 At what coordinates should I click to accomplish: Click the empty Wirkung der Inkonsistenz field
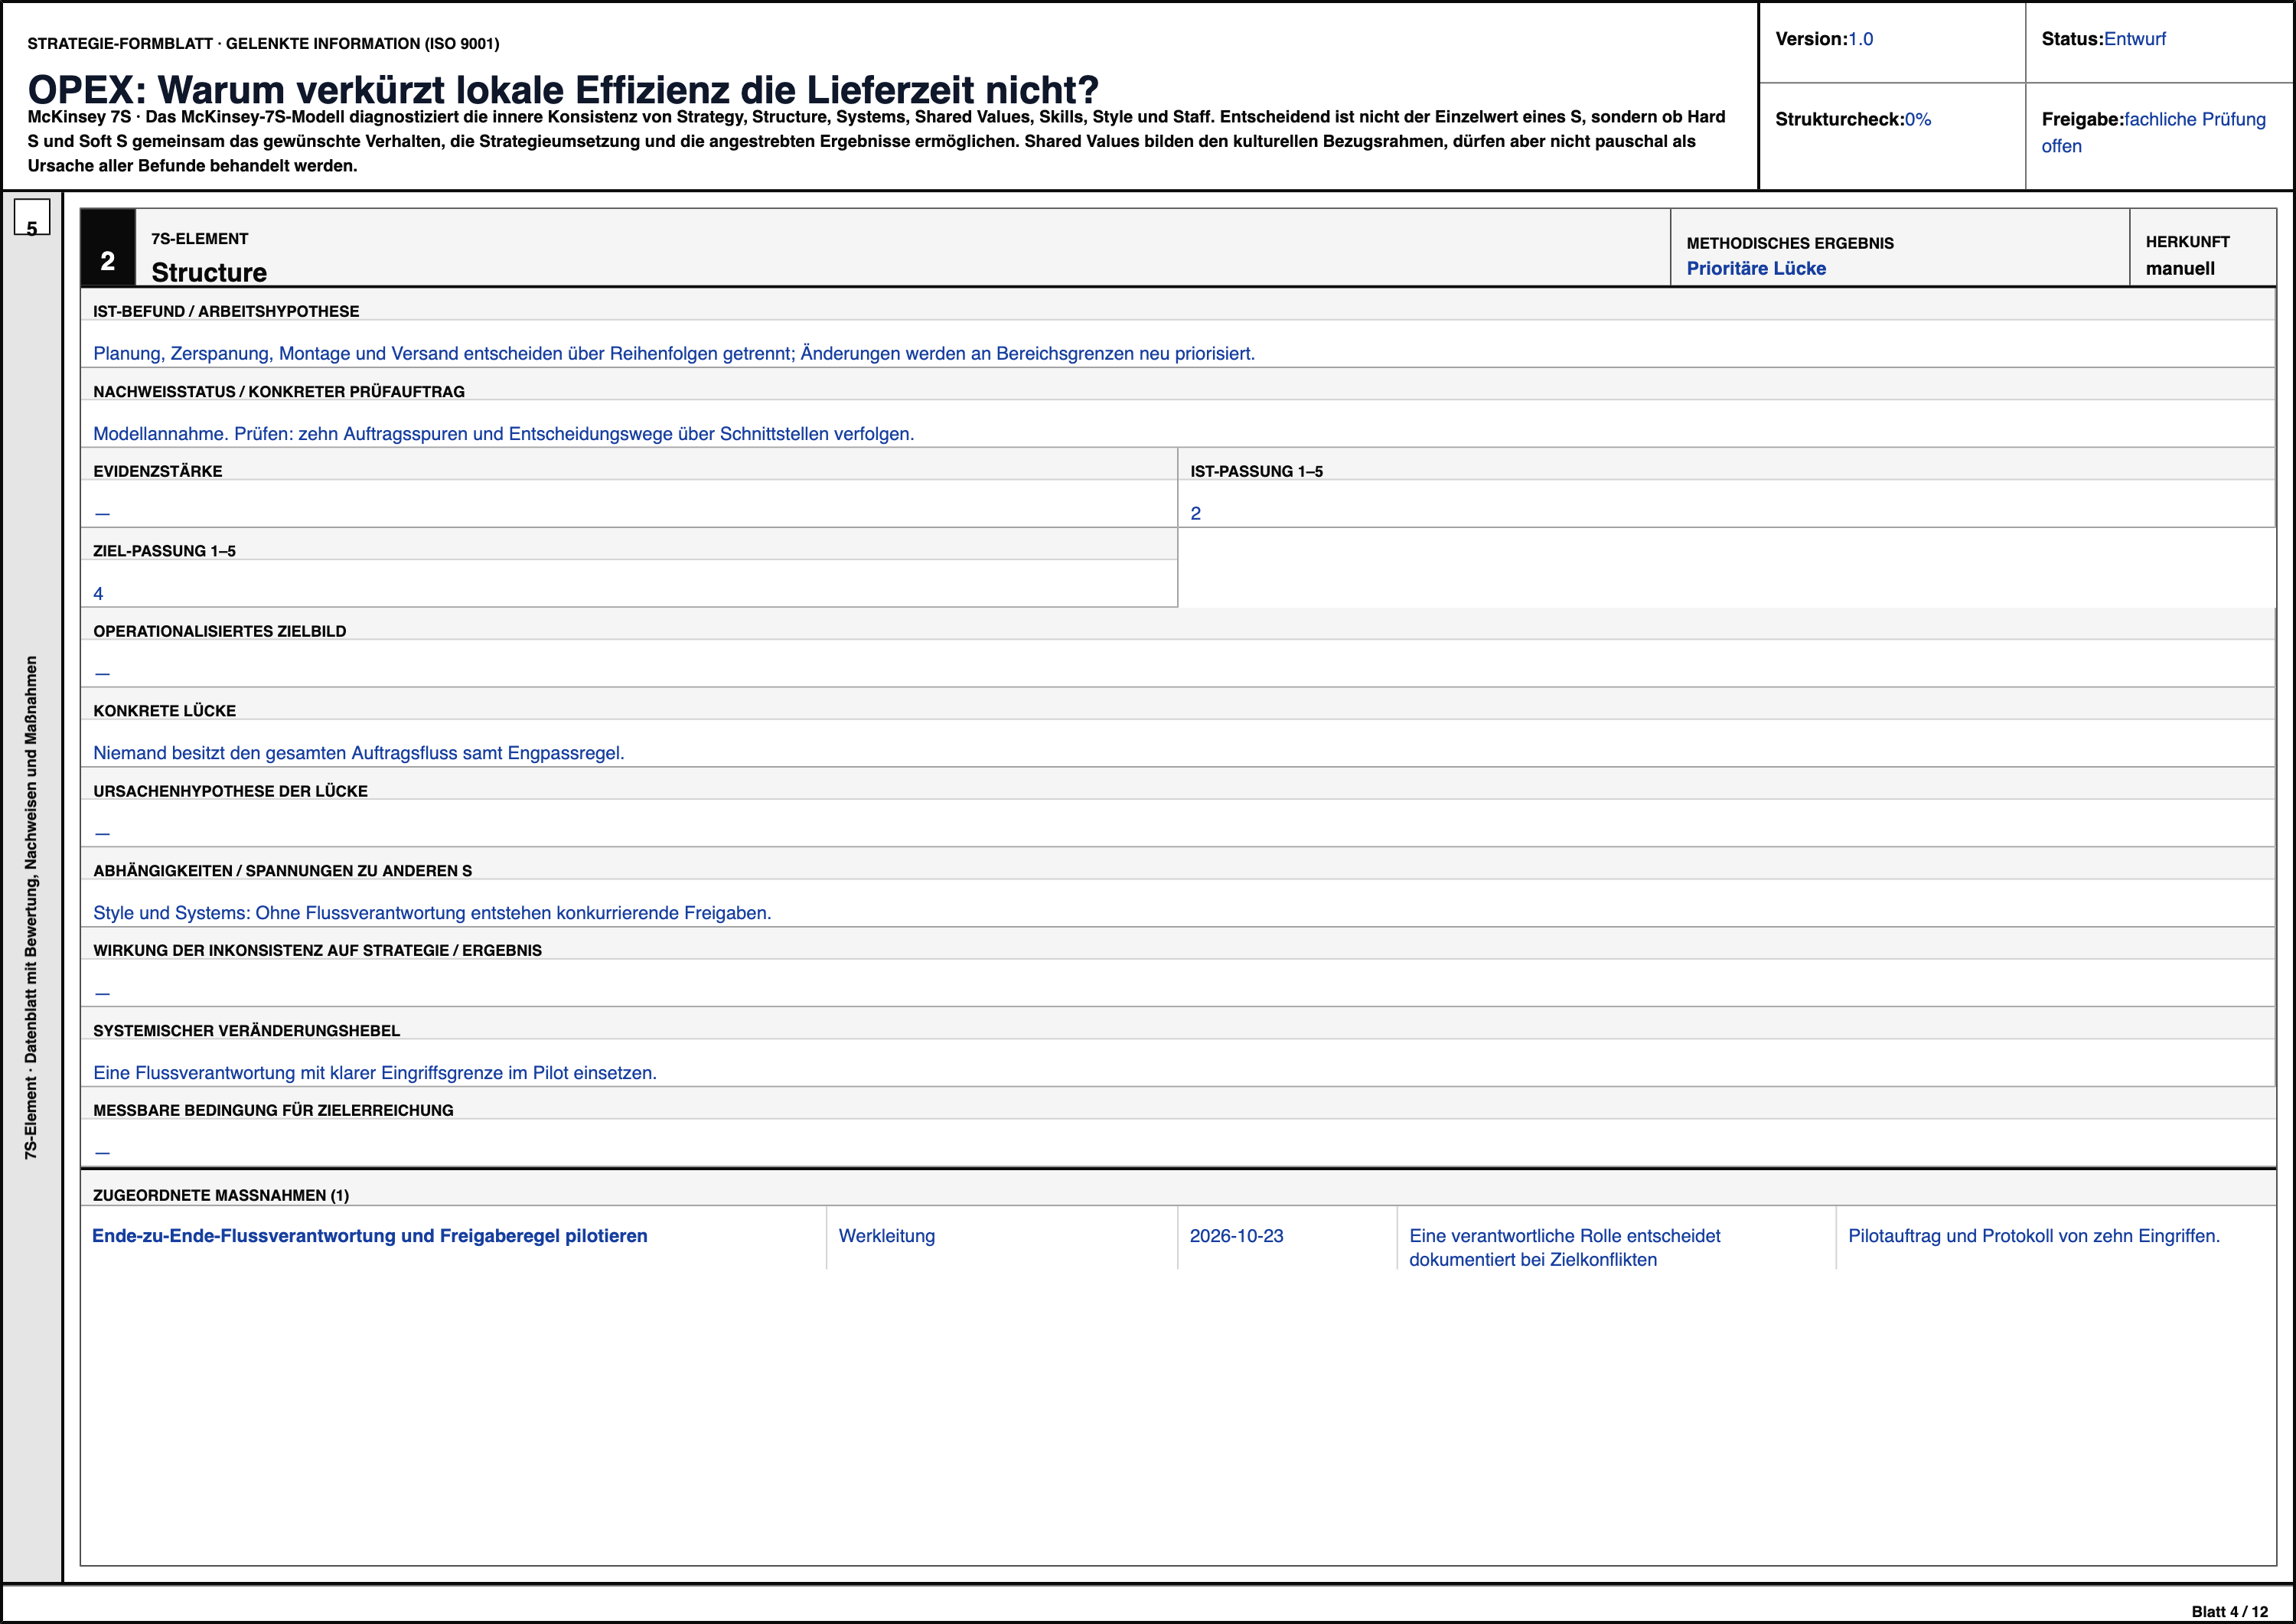click(x=1178, y=984)
